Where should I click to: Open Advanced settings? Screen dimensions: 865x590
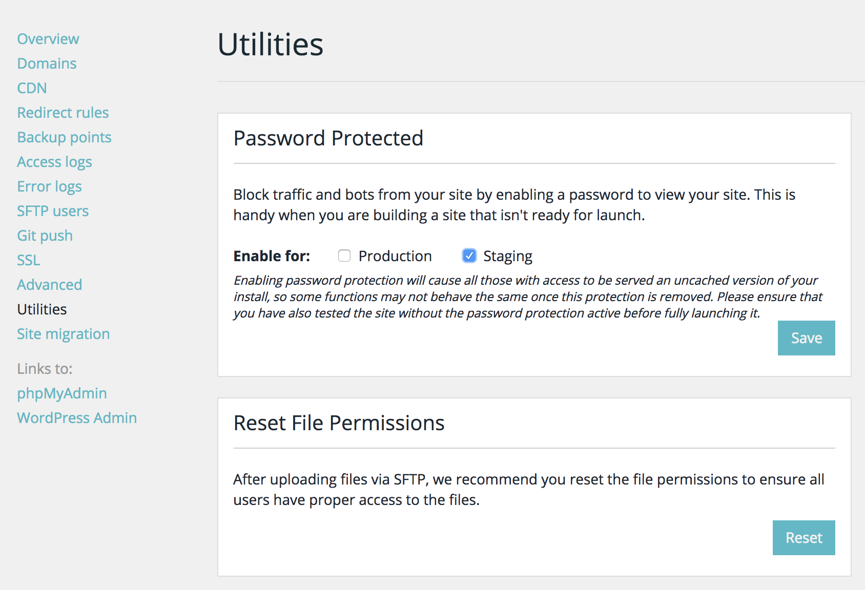pyautogui.click(x=49, y=285)
